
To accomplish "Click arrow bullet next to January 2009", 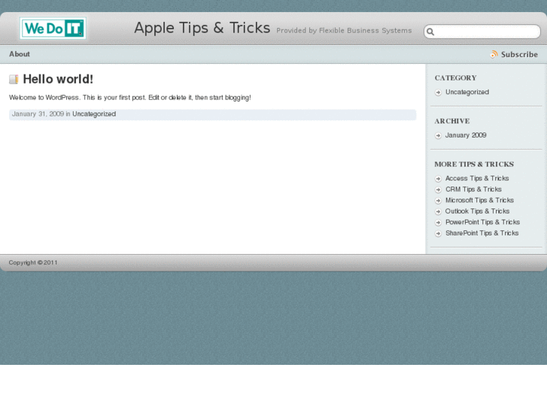I will pos(438,135).
